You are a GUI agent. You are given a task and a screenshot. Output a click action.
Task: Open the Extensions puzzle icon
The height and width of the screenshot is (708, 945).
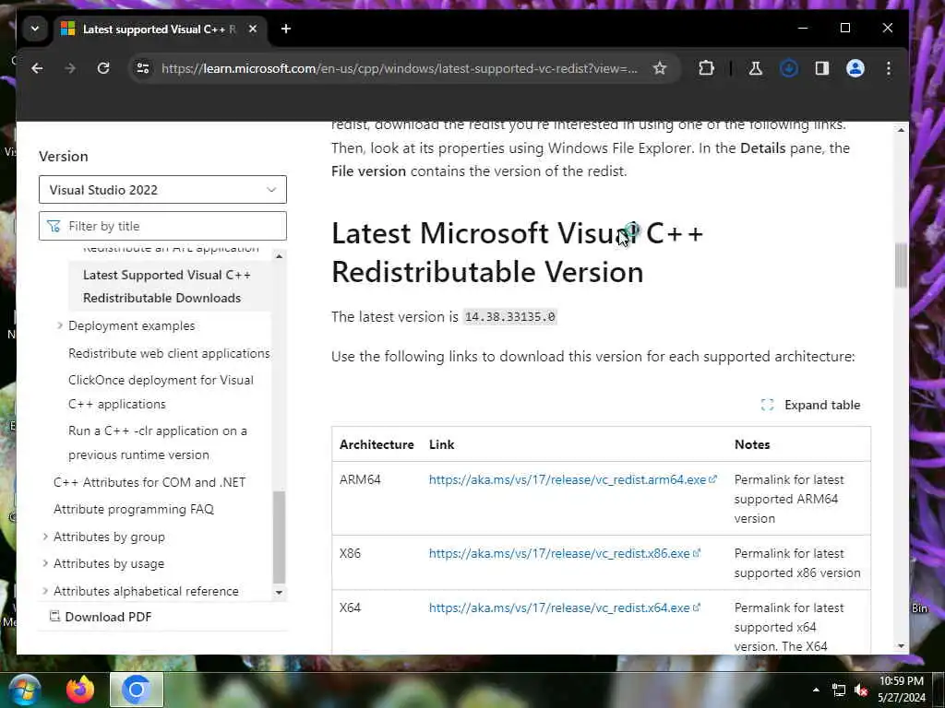(x=706, y=68)
